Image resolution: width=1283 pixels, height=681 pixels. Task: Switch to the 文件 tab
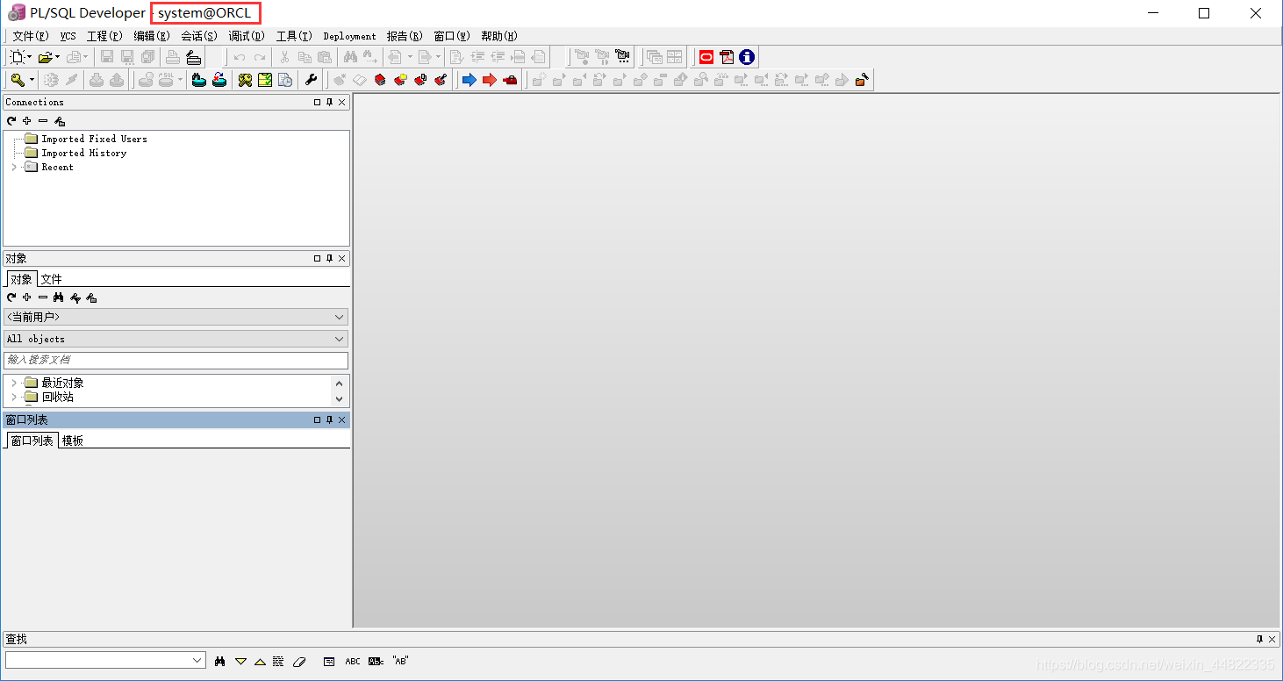coord(52,279)
